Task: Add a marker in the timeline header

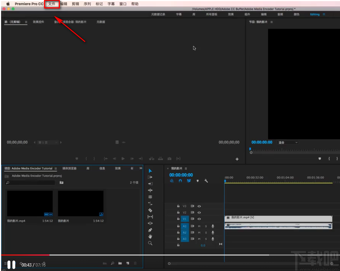Action: [x=198, y=181]
